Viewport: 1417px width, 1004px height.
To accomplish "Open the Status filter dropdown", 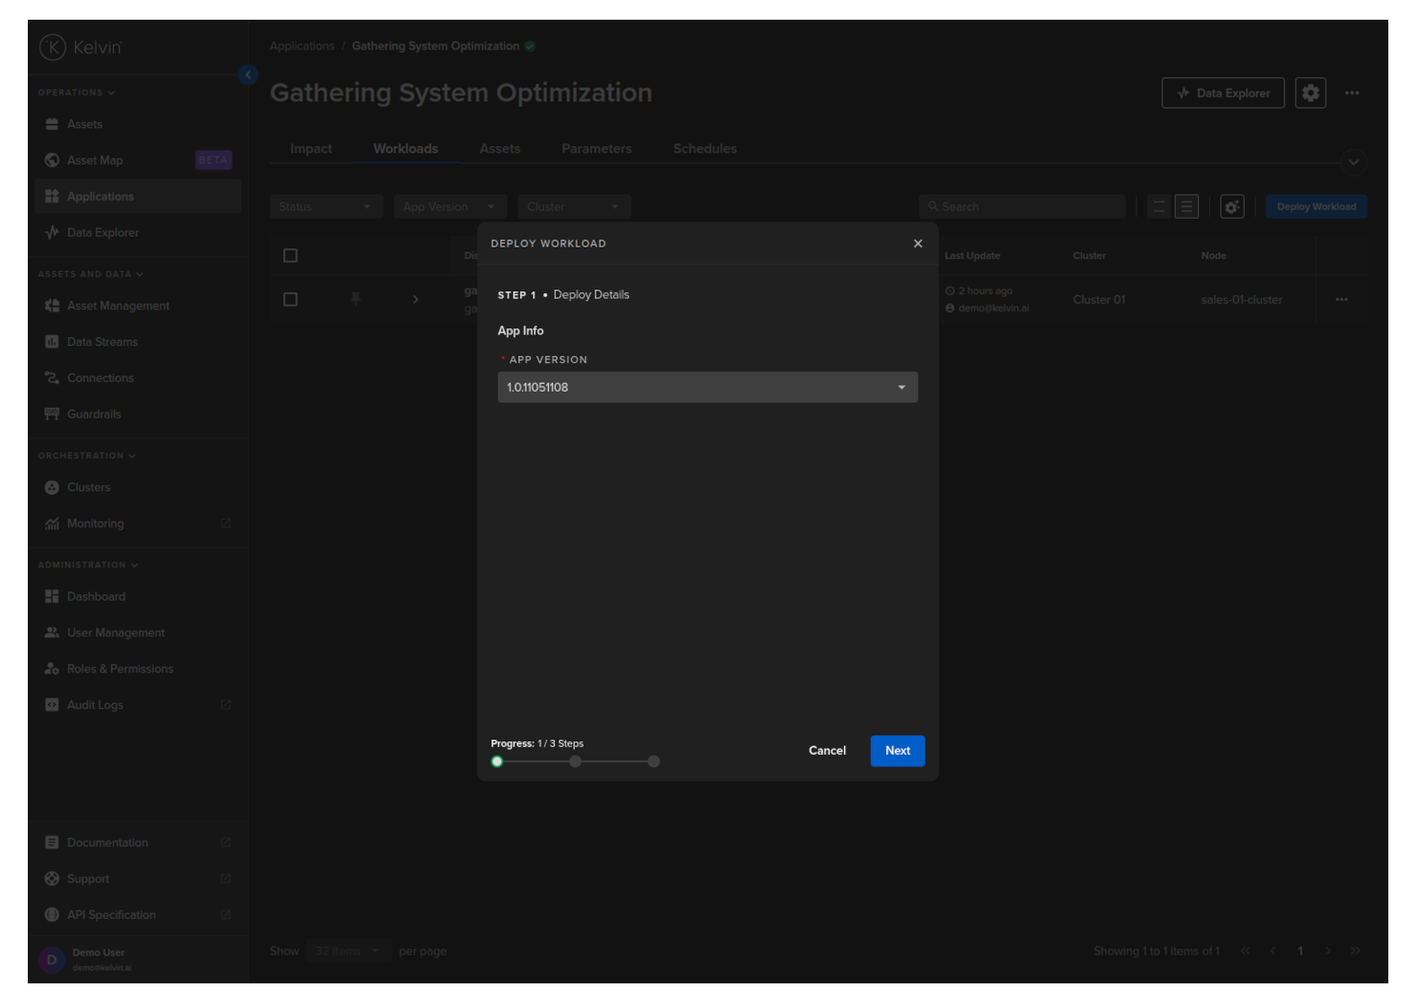I will tap(326, 207).
